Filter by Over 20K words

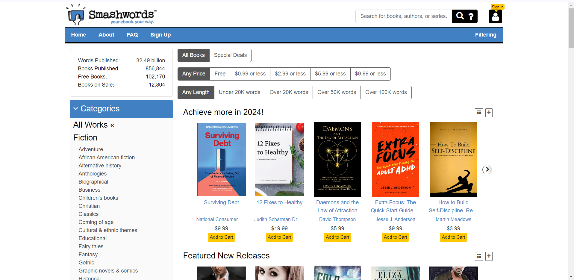click(289, 93)
